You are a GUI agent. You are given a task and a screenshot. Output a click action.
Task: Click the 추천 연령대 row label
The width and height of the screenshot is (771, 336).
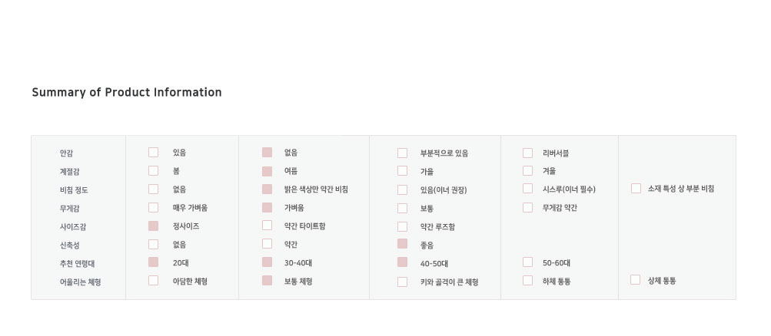point(77,263)
